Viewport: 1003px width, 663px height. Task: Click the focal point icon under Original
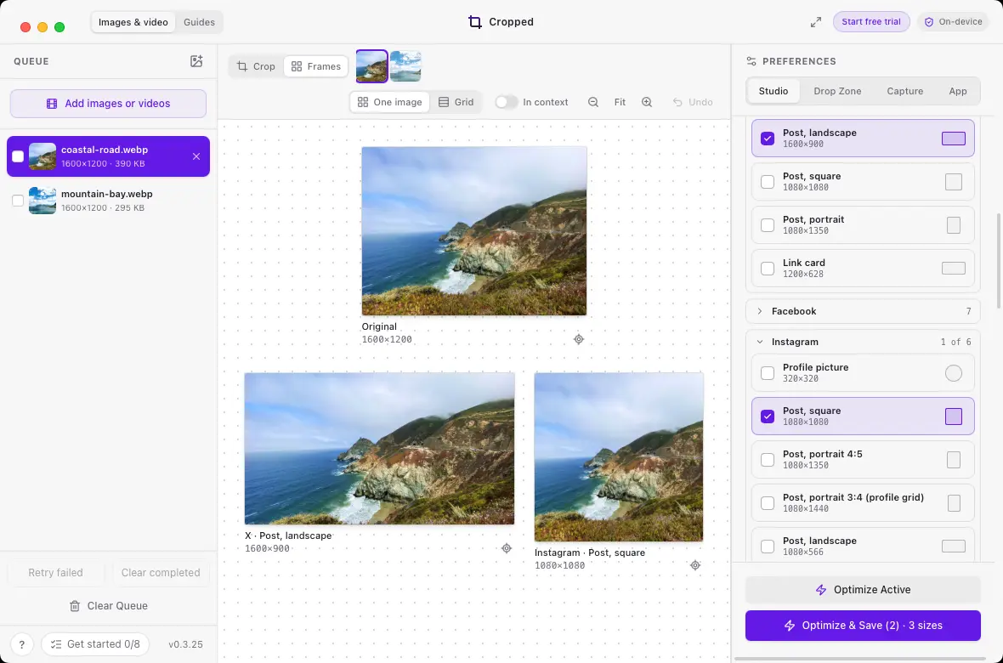tap(578, 339)
